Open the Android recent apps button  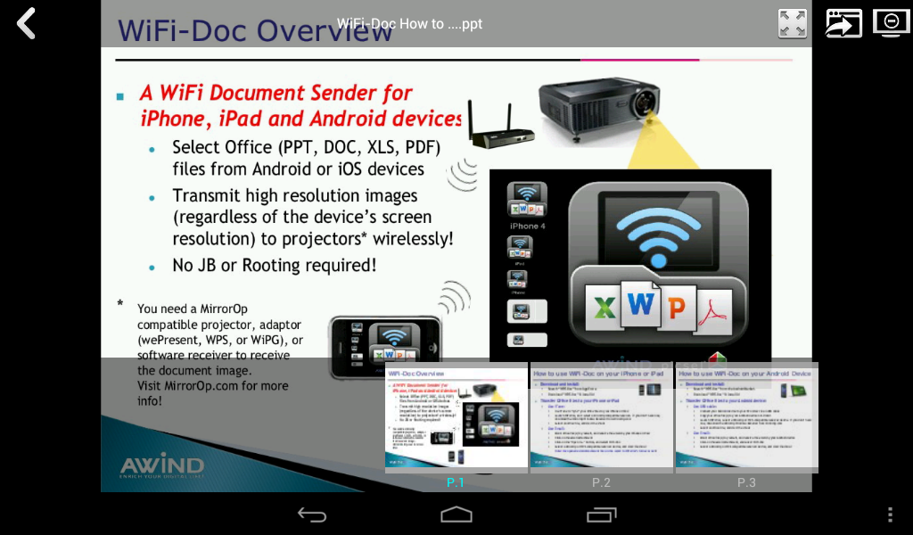[602, 514]
